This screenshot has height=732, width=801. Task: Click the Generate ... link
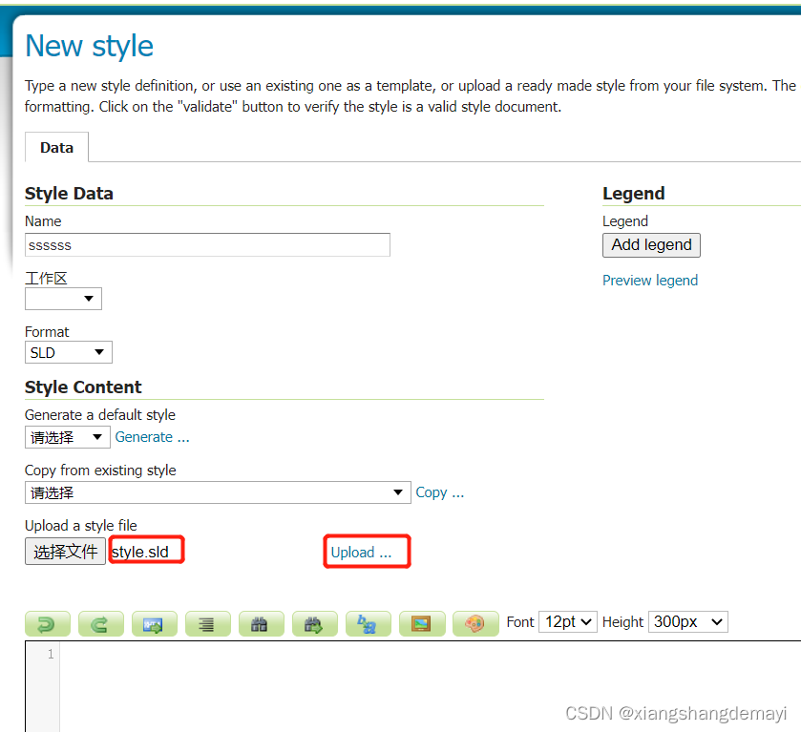(x=152, y=437)
